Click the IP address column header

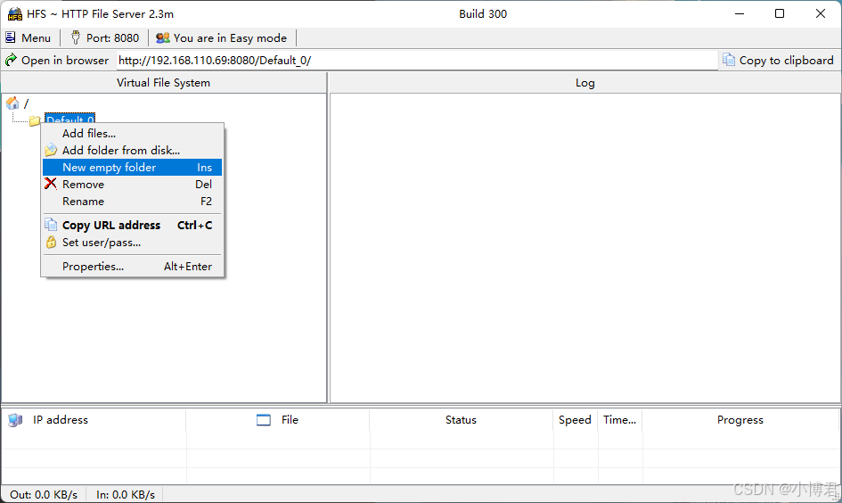click(x=94, y=420)
